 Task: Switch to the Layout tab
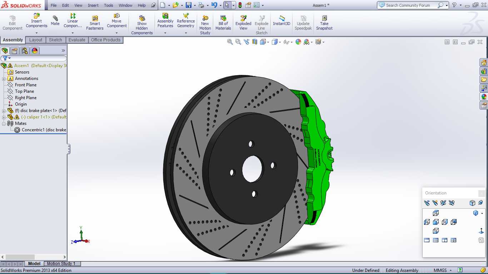[x=36, y=40]
